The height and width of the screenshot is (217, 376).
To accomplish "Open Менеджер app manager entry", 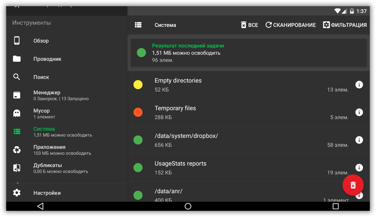I will pos(47,95).
